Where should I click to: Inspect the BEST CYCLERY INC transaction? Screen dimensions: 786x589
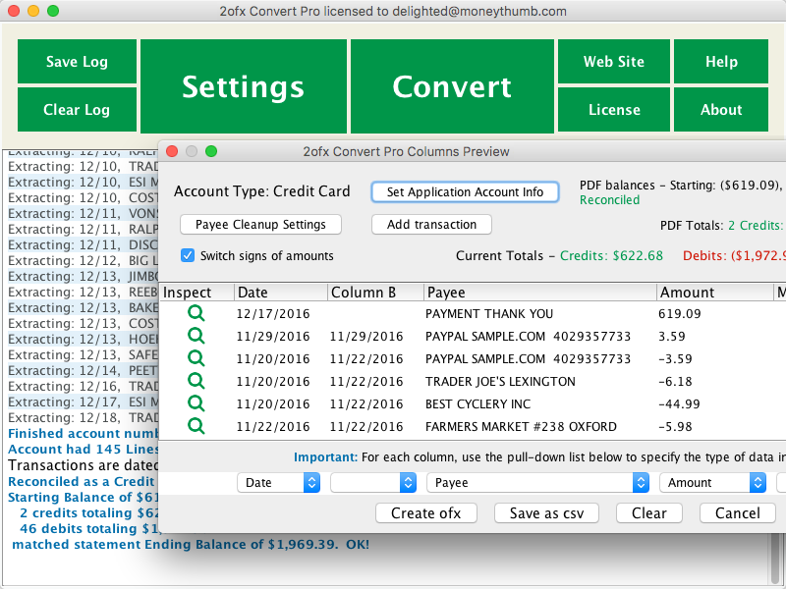click(x=196, y=403)
